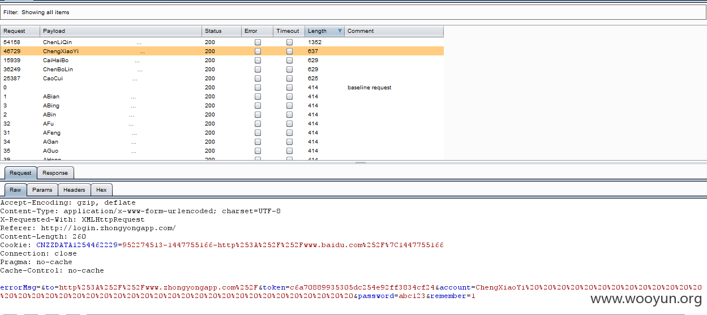Sort by the Status column header

[221, 31]
